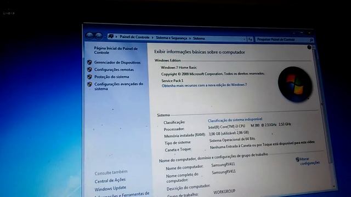Click the Windows 7 Home Basic text
The image size is (351, 197).
tap(179, 67)
